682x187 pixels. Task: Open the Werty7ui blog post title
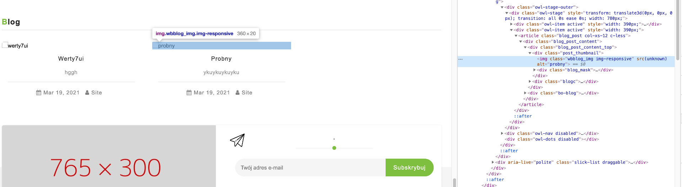pos(71,59)
